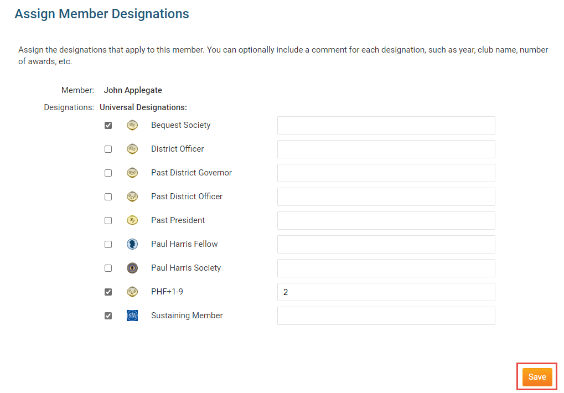The width and height of the screenshot is (564, 393).
Task: Uncheck the Bequest Society checkbox
Action: [x=108, y=125]
